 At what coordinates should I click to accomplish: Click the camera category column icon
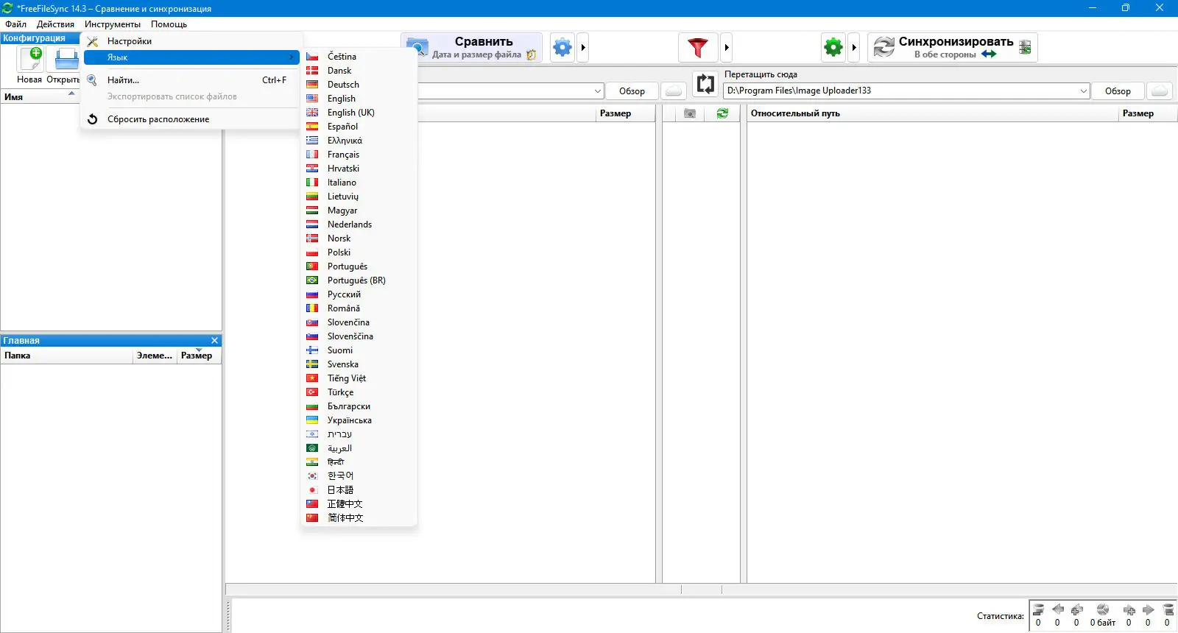click(x=690, y=113)
